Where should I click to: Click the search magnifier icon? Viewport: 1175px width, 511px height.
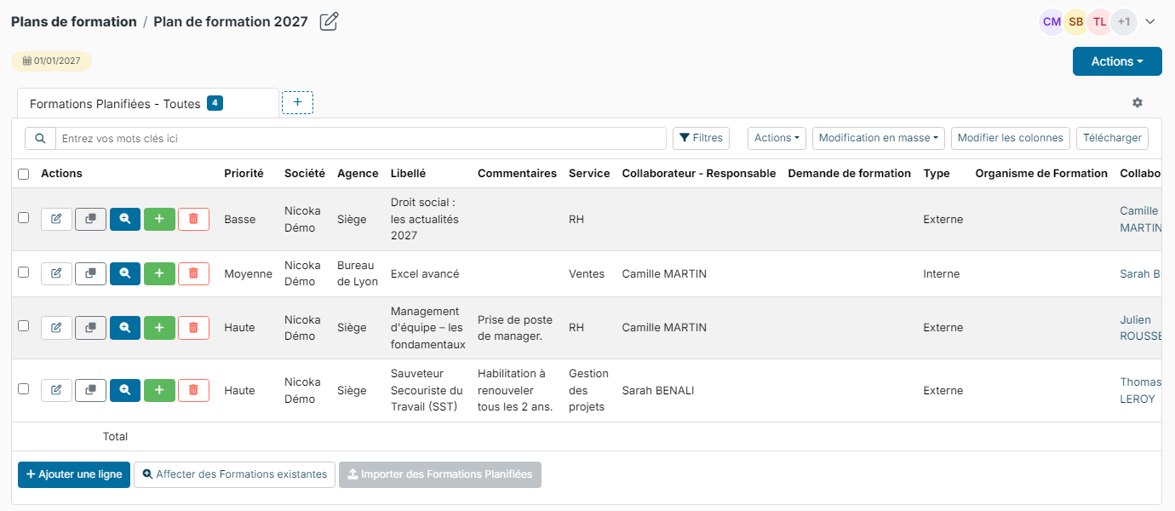tap(40, 138)
